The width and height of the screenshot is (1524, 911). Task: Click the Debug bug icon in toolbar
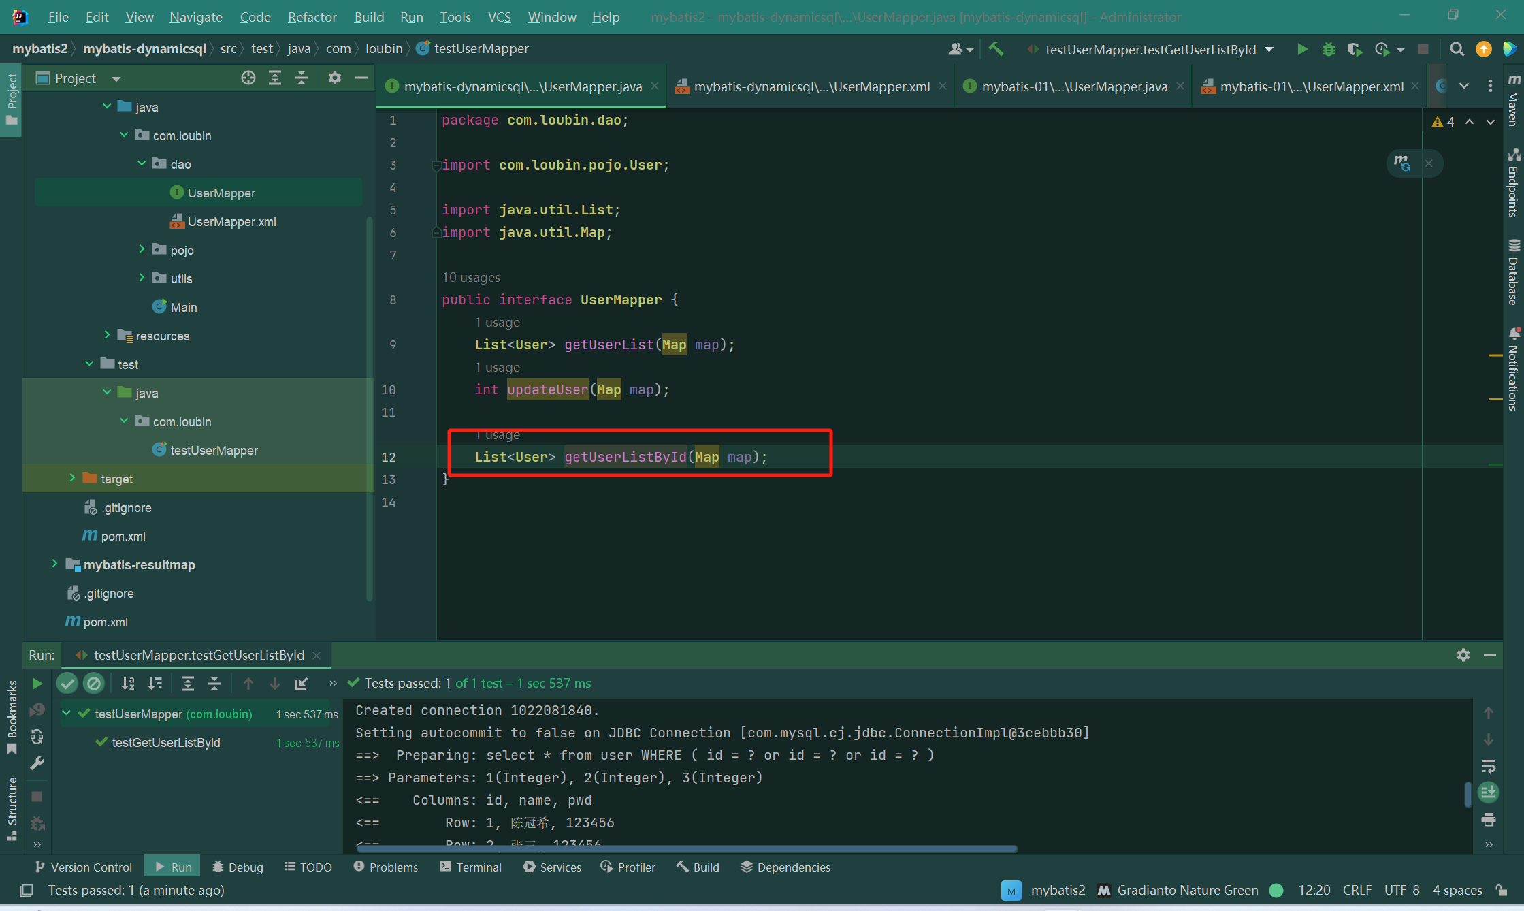[x=1328, y=49]
